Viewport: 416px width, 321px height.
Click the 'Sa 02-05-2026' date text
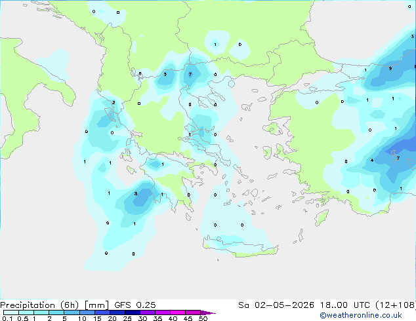coord(276,305)
